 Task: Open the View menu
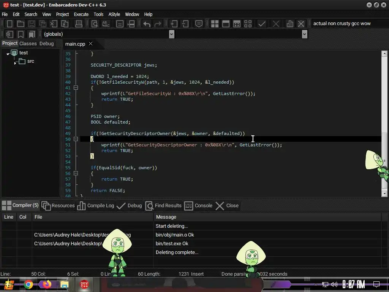[x=46, y=14]
